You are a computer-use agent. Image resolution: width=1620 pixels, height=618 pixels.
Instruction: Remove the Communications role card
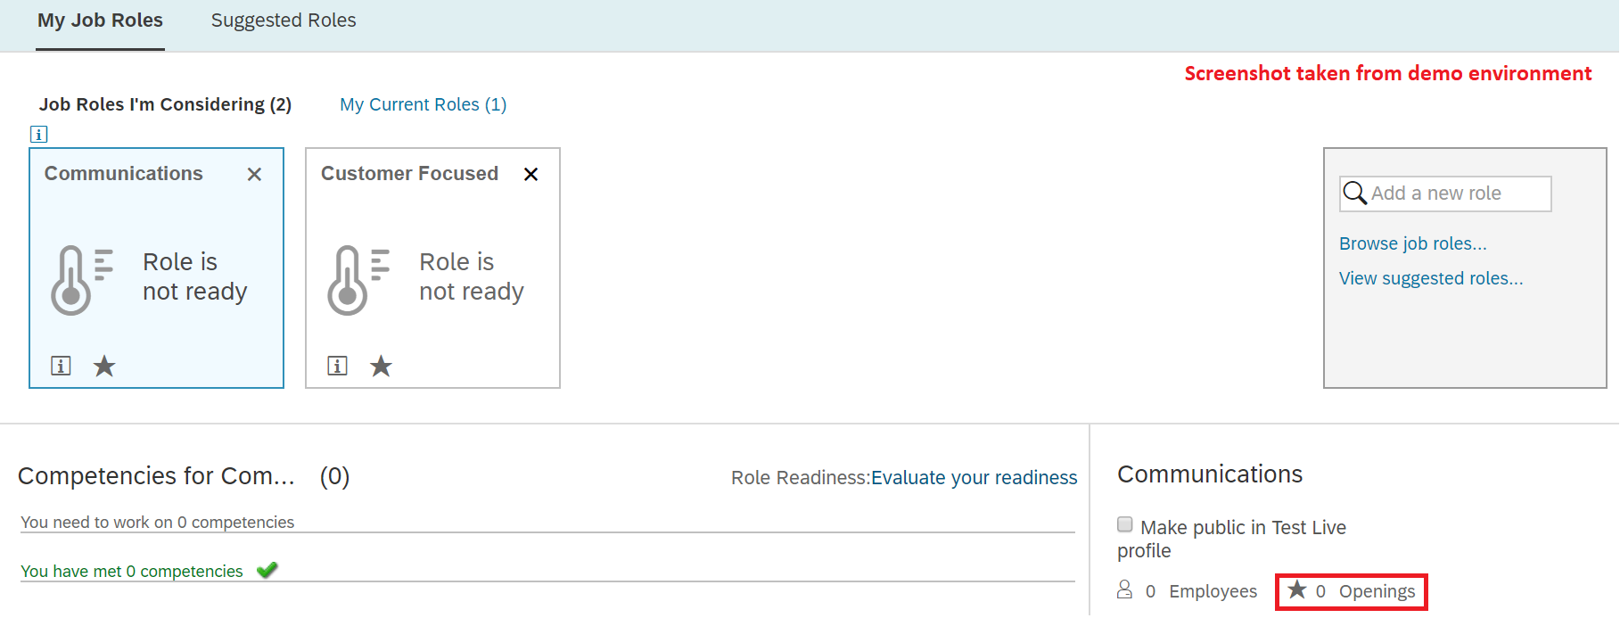point(254,175)
